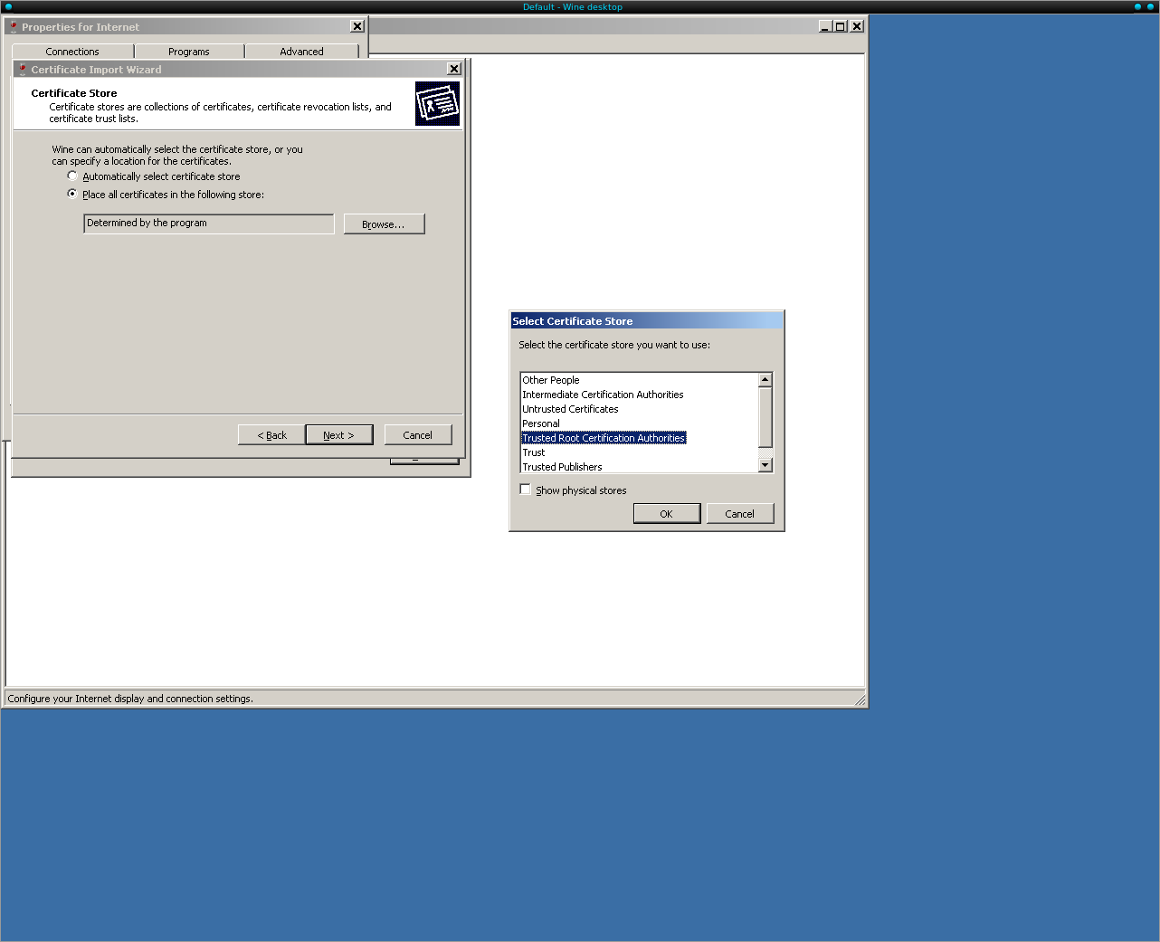Image resolution: width=1160 pixels, height=942 pixels.
Task: Close the background control panel window
Action: [x=857, y=26]
